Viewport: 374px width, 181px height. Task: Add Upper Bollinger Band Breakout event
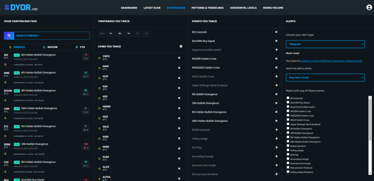click(276, 85)
